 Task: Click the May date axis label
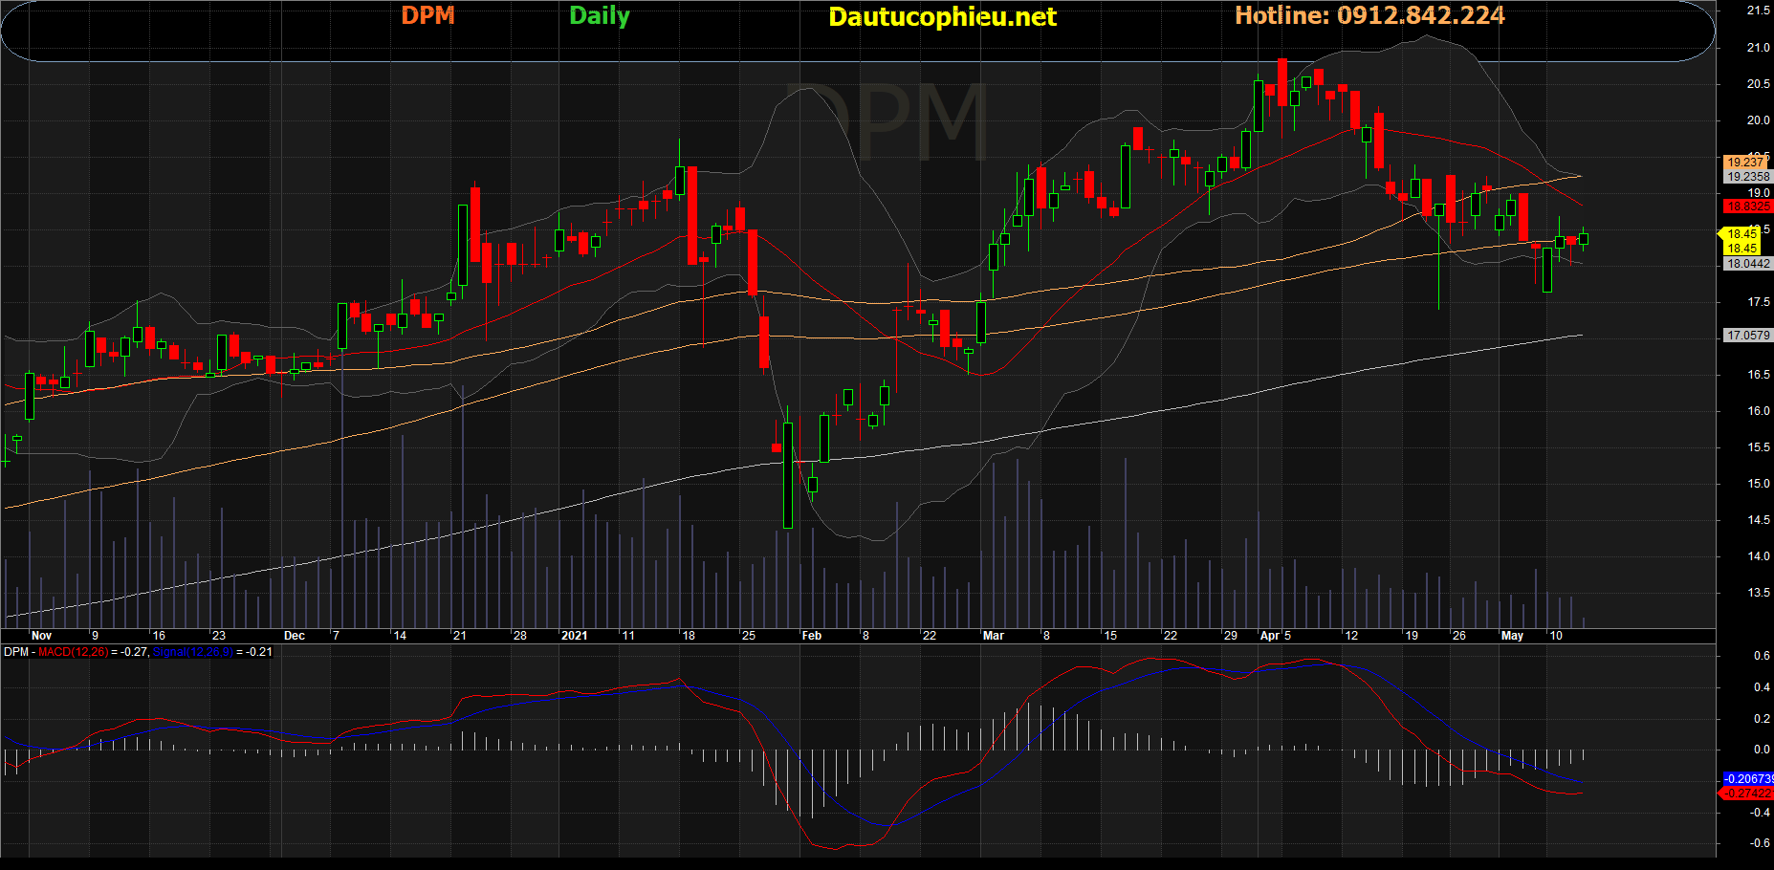[x=1512, y=636]
